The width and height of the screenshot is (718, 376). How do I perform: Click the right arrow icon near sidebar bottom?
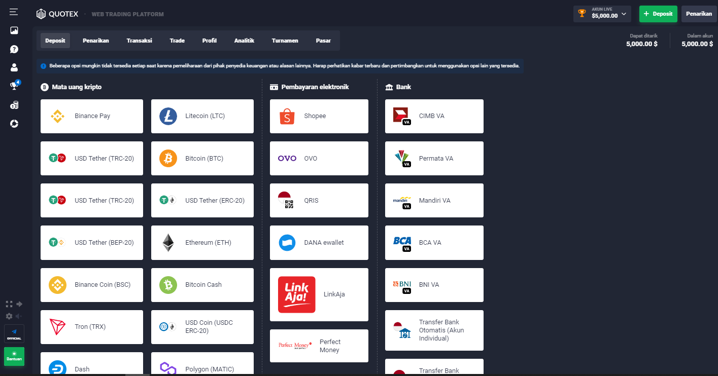(19, 304)
